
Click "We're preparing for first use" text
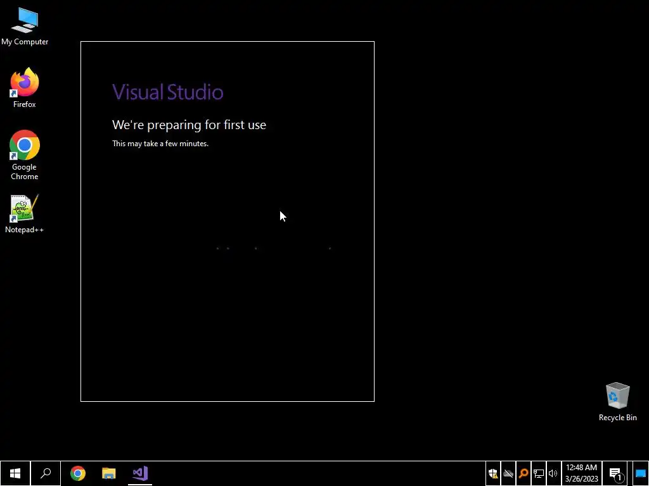189,125
